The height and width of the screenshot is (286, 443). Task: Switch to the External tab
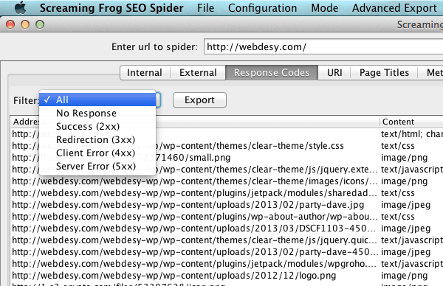click(x=198, y=73)
